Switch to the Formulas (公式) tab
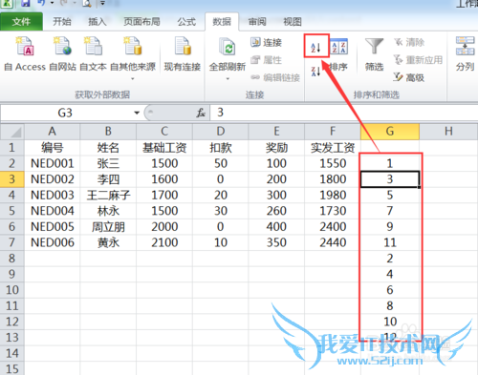Viewport: 478px width, 375px height. [186, 22]
